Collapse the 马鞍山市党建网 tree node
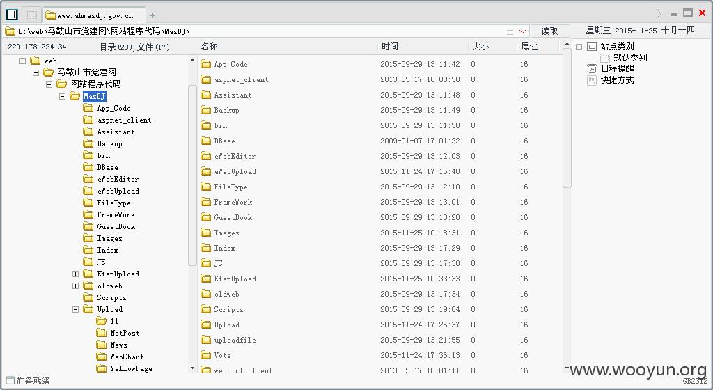Screen dimensions: 713x390 36,72
